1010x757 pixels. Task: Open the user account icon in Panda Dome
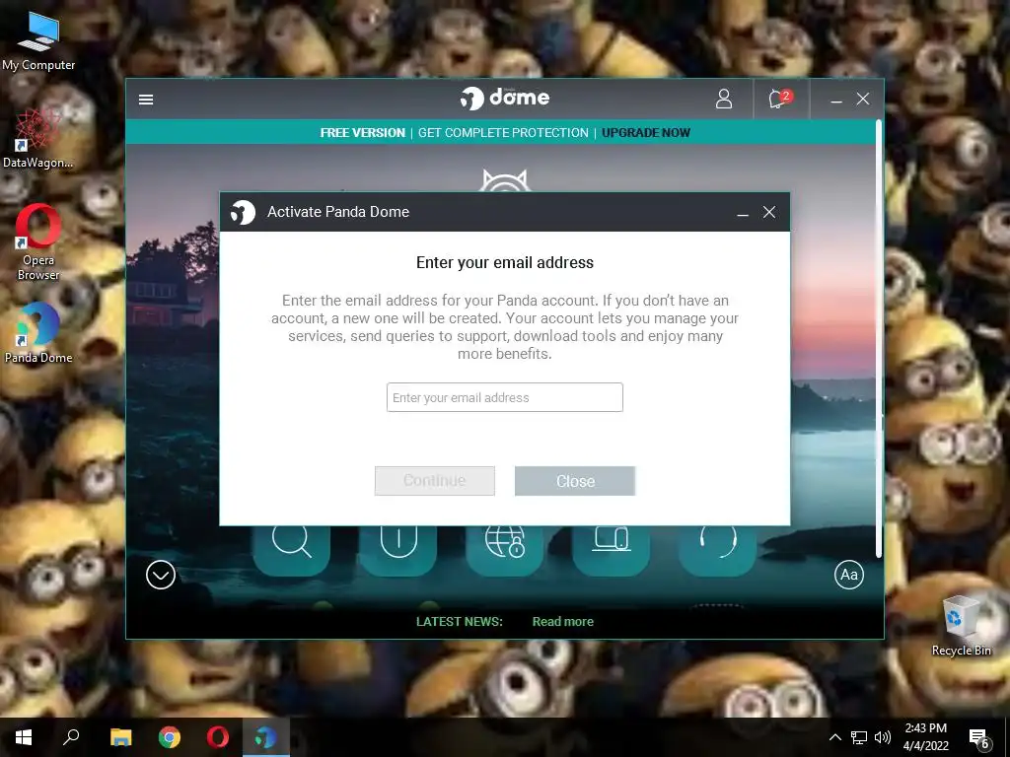(724, 99)
